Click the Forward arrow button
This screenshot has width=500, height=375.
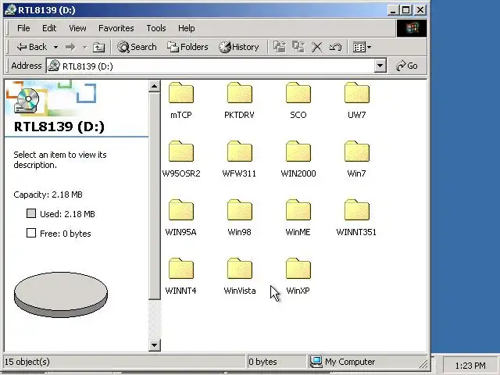click(x=70, y=47)
